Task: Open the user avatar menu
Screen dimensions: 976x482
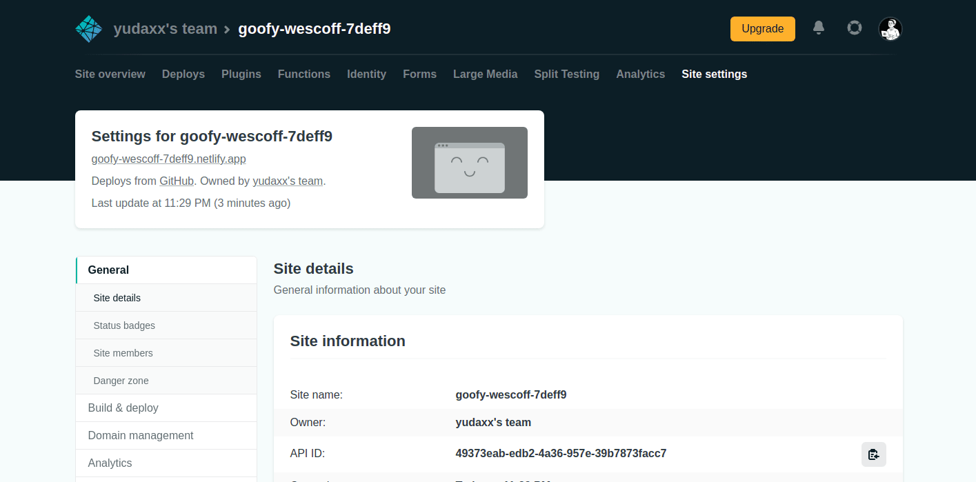Action: point(890,28)
